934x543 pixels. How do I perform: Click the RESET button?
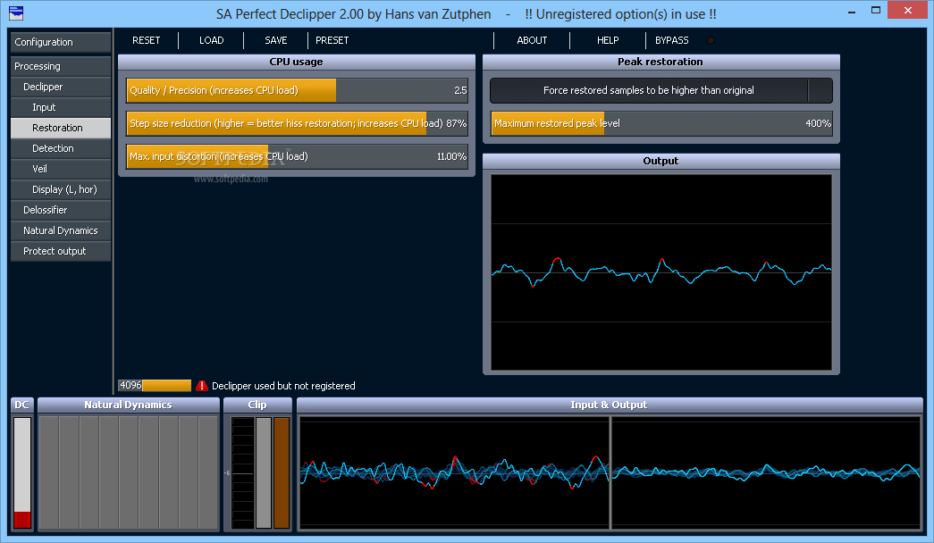click(146, 40)
